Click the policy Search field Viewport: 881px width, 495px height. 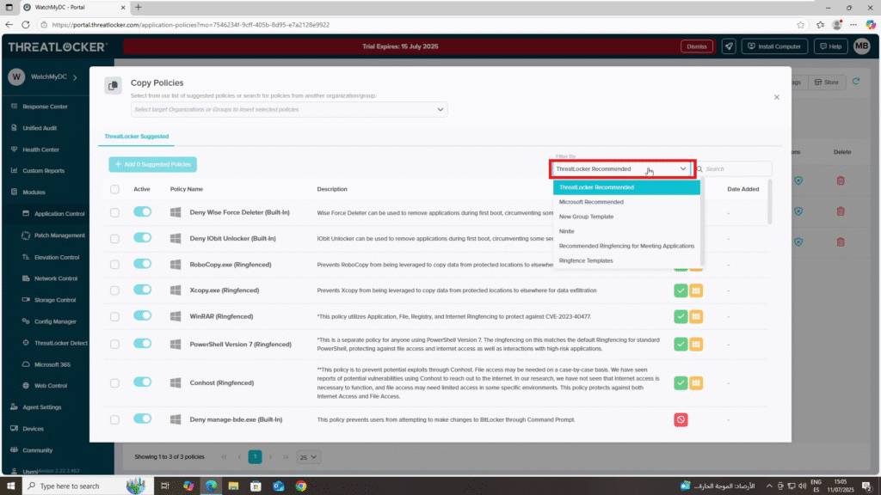click(x=734, y=169)
